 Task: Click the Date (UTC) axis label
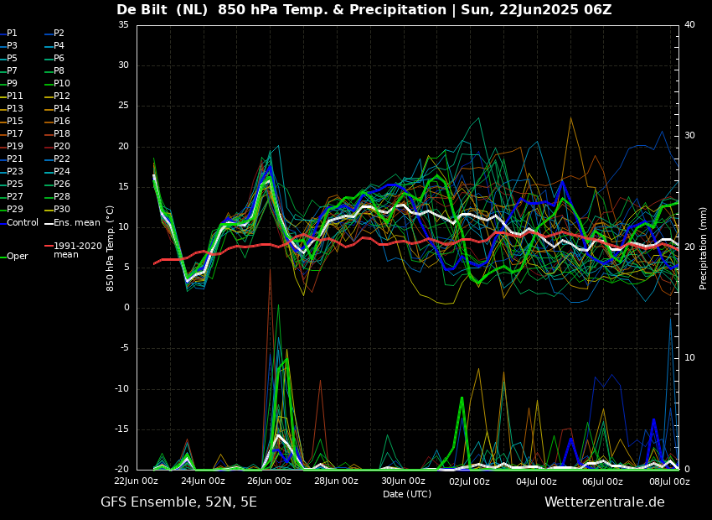(407, 494)
